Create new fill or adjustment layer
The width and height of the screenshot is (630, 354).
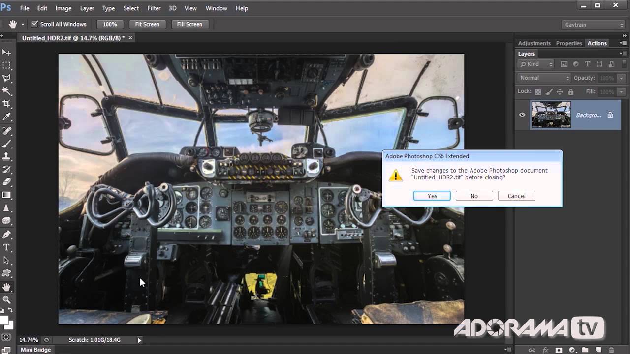point(572,350)
